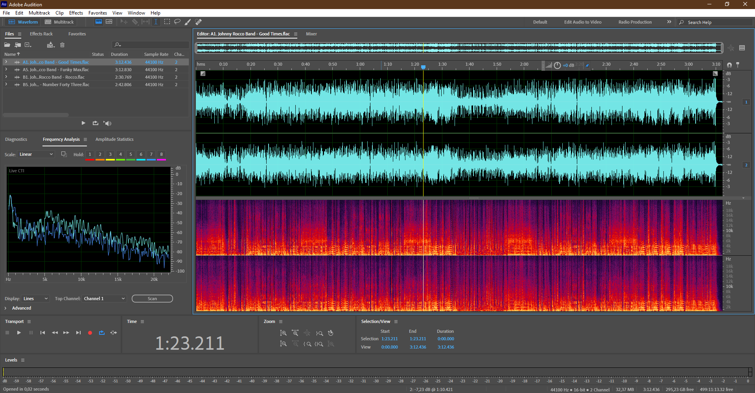
Task: Toggle Hold button 8
Action: [x=162, y=155]
